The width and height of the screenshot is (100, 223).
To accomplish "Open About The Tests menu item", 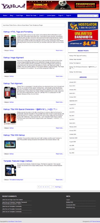I will click(x=31, y=16).
